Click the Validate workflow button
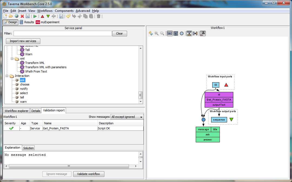The width and height of the screenshot is (292, 182). tap(89, 174)
